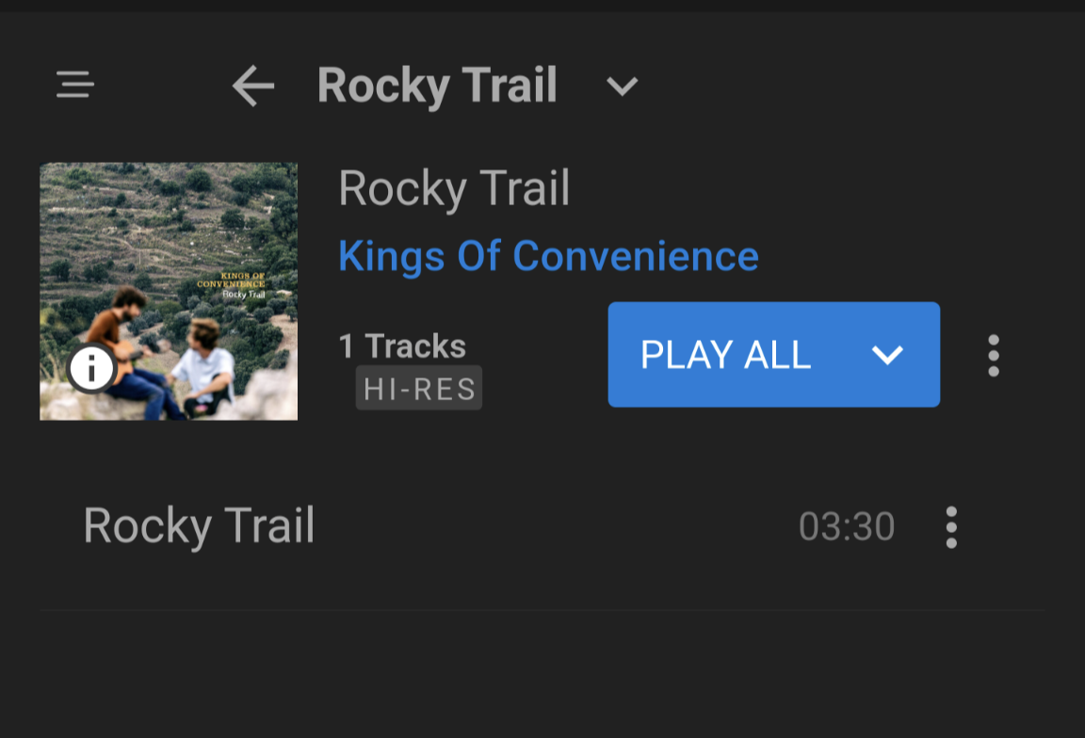Open album options beside Play All
This screenshot has height=738, width=1085.
click(993, 356)
